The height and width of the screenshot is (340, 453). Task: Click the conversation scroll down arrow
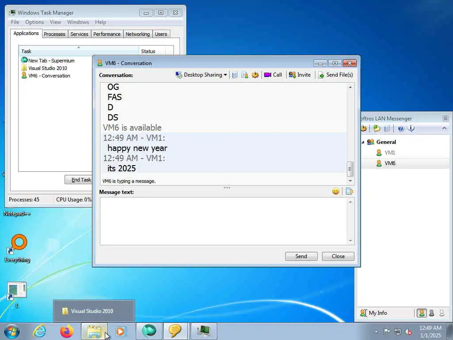point(350,181)
